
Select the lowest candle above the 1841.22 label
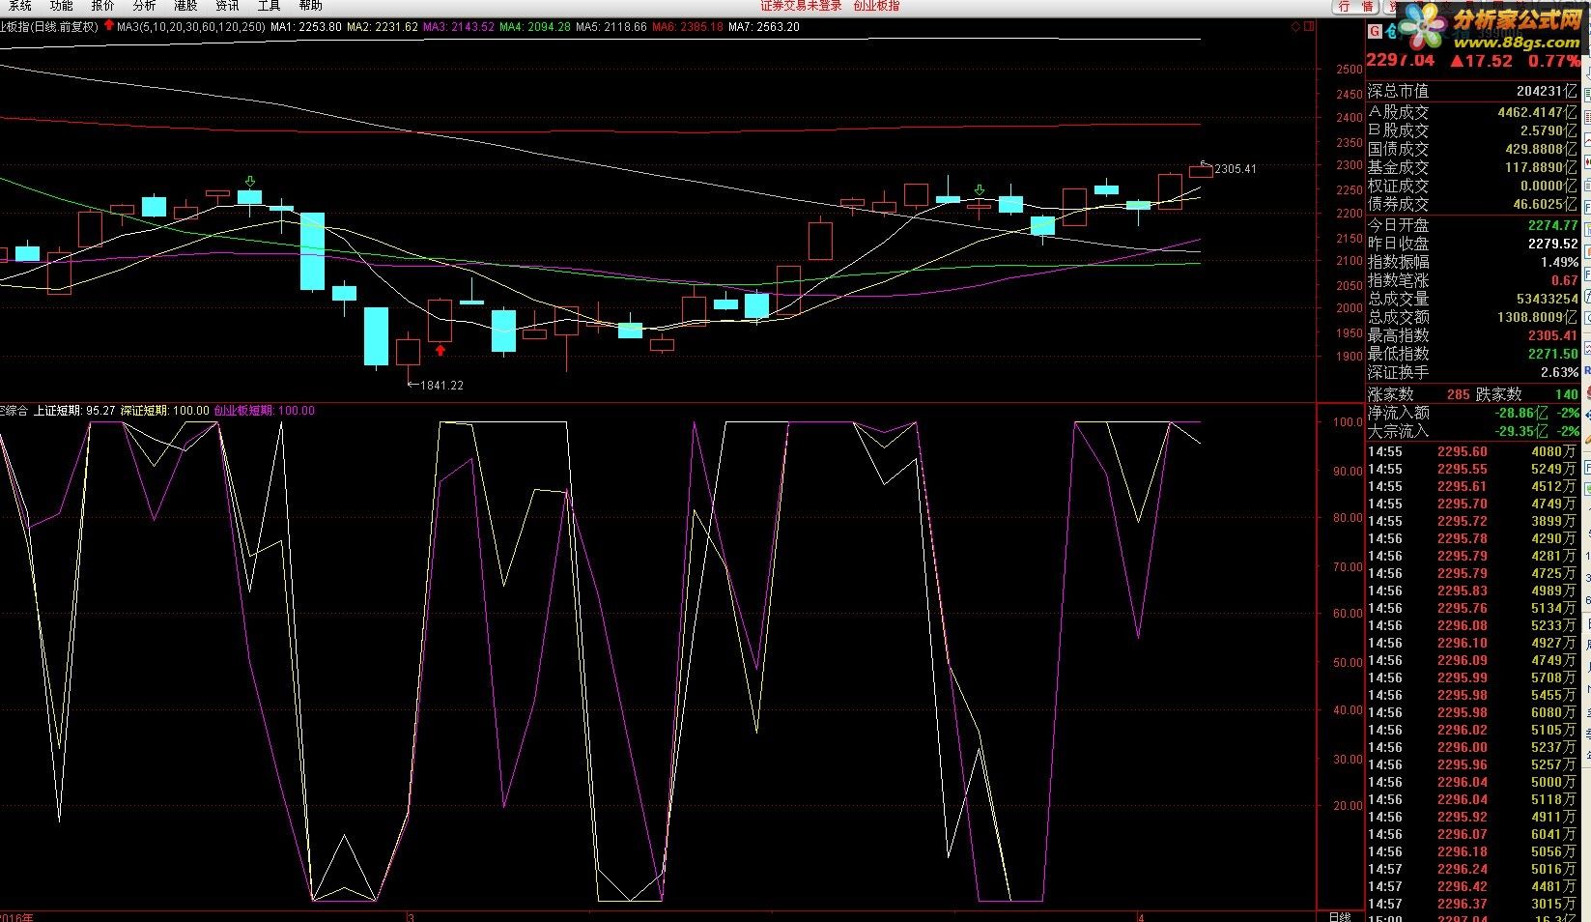(x=408, y=352)
